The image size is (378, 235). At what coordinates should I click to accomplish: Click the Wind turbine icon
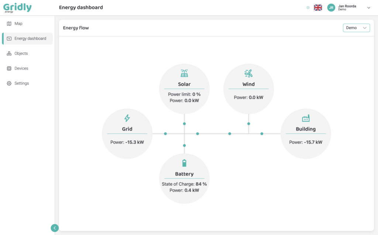[x=248, y=73]
